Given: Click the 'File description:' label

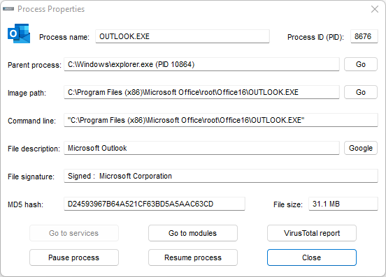Looking at the screenshot, I should tap(34, 149).
